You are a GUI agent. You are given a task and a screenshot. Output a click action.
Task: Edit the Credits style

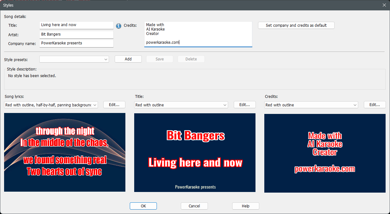click(375, 105)
